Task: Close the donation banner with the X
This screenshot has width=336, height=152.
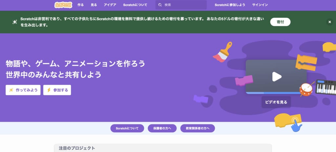Action: click(x=329, y=22)
